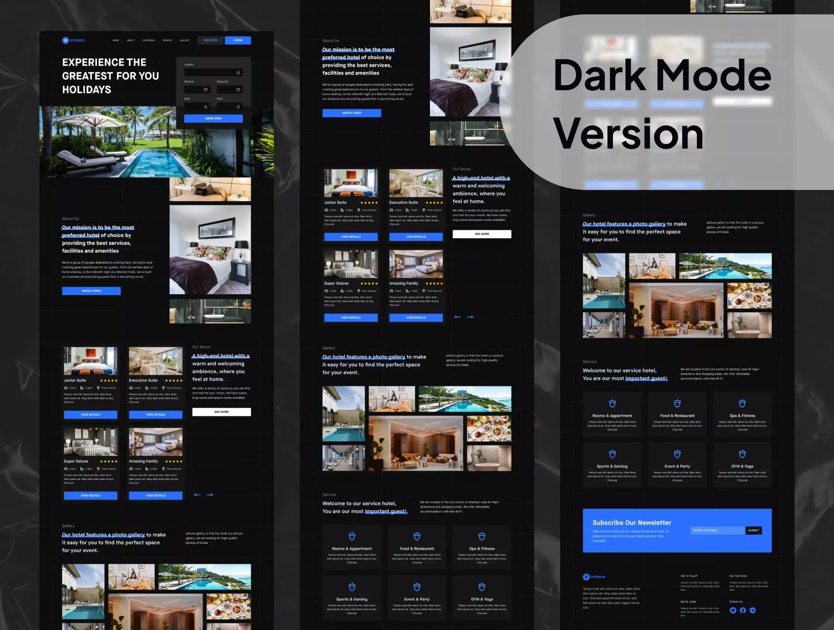Viewport: 834px width, 630px height.
Task: Click the Check In calendar icon
Action: click(x=206, y=89)
